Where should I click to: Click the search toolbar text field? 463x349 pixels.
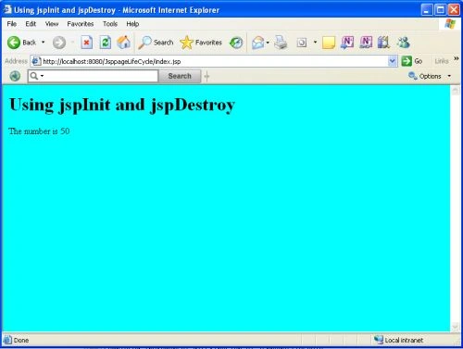point(93,76)
